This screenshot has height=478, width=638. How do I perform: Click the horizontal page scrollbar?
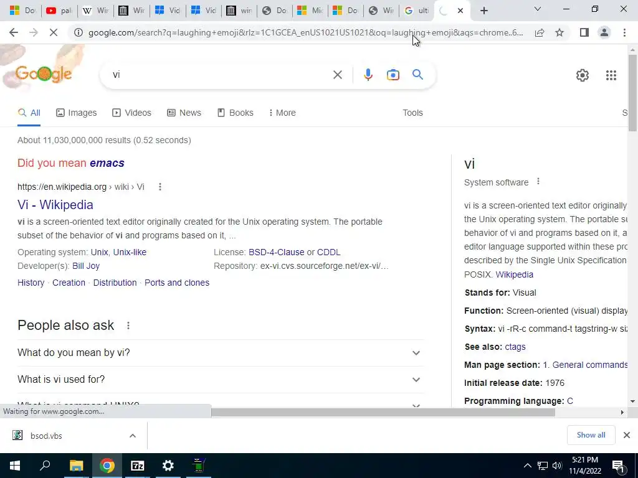click(x=383, y=413)
